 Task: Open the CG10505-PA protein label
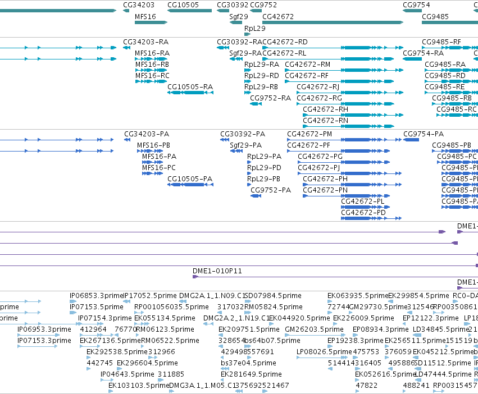tap(190, 179)
